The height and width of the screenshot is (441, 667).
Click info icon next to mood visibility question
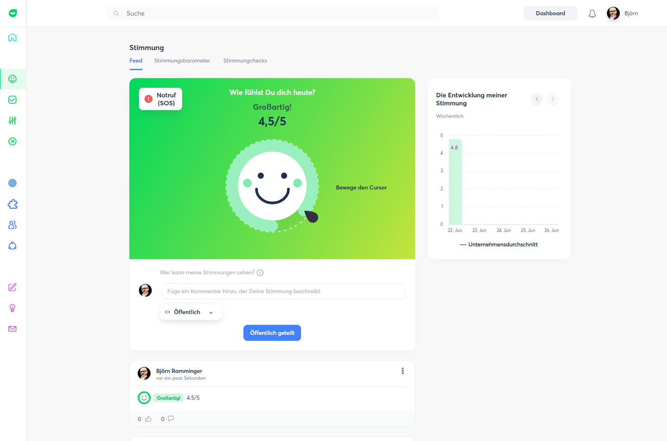pos(260,273)
